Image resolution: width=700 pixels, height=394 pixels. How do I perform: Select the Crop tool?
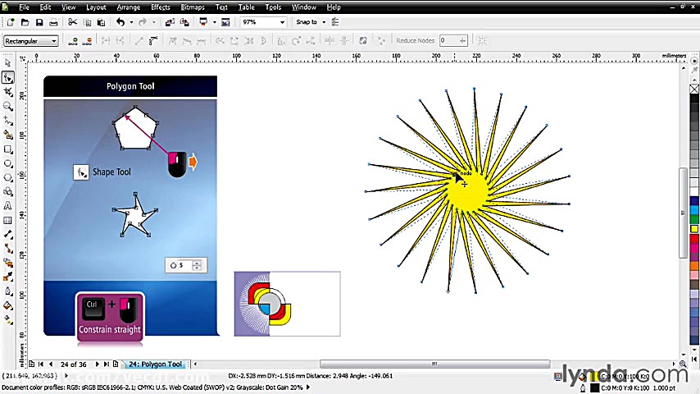tap(7, 92)
